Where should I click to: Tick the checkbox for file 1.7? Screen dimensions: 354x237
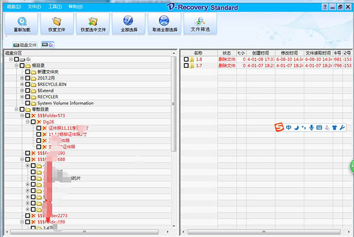click(186, 65)
